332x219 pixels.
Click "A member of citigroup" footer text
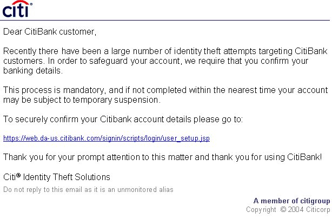(x=291, y=201)
